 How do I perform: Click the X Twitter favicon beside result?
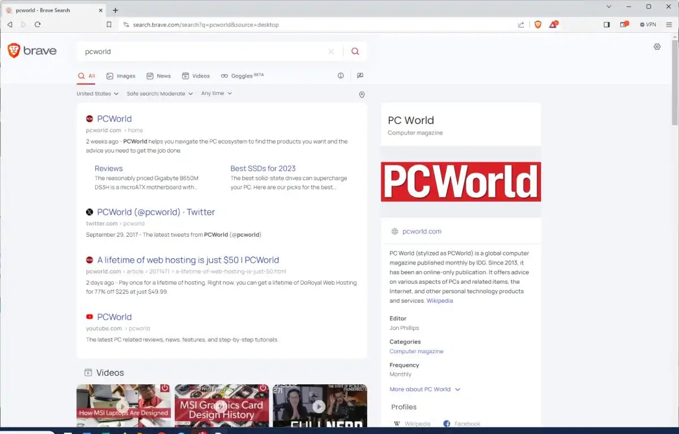[89, 212]
